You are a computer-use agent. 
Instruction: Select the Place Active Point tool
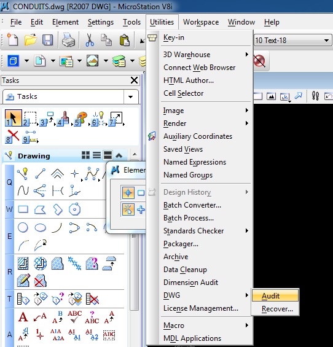[74, 174]
